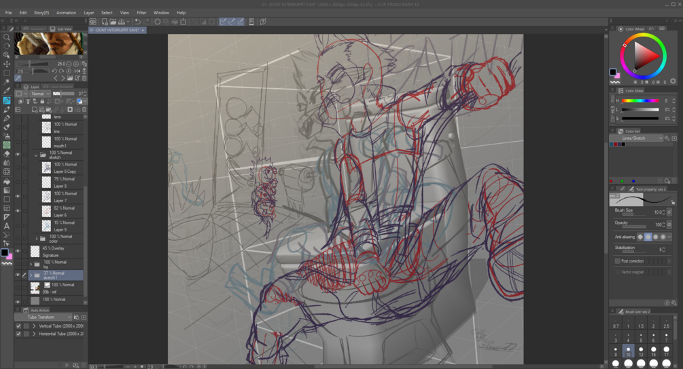The height and width of the screenshot is (369, 683).
Task: Select brush size 2.5 preset
Action: [666, 324]
